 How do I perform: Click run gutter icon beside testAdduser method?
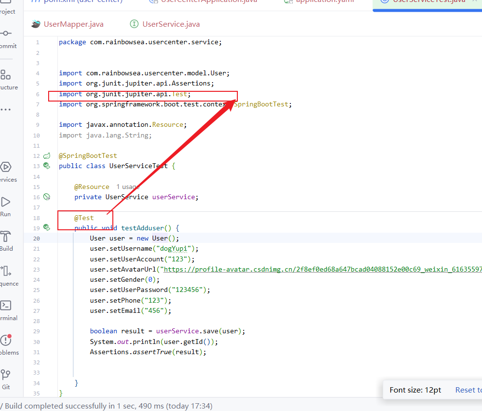pyautogui.click(x=47, y=227)
